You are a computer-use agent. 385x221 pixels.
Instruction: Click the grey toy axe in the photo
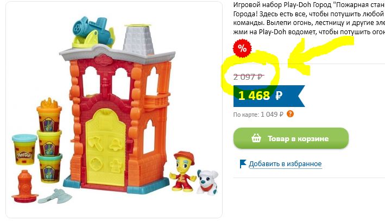click(x=55, y=196)
